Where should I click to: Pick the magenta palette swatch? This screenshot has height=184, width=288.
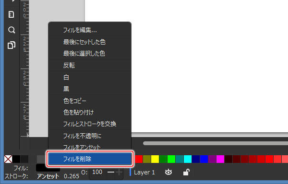220,159
